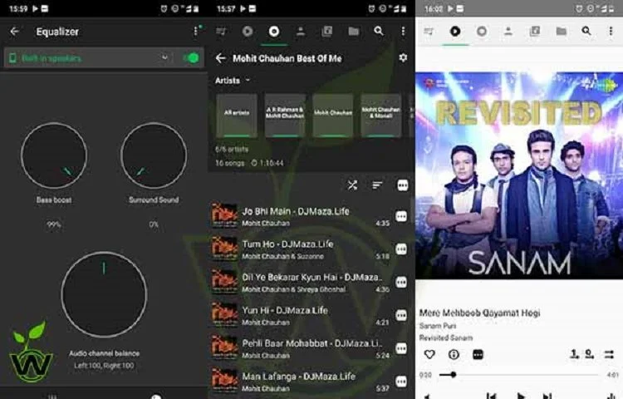Adjust the Bass boost knob
Viewport: 623px width, 399px height.
coord(54,155)
